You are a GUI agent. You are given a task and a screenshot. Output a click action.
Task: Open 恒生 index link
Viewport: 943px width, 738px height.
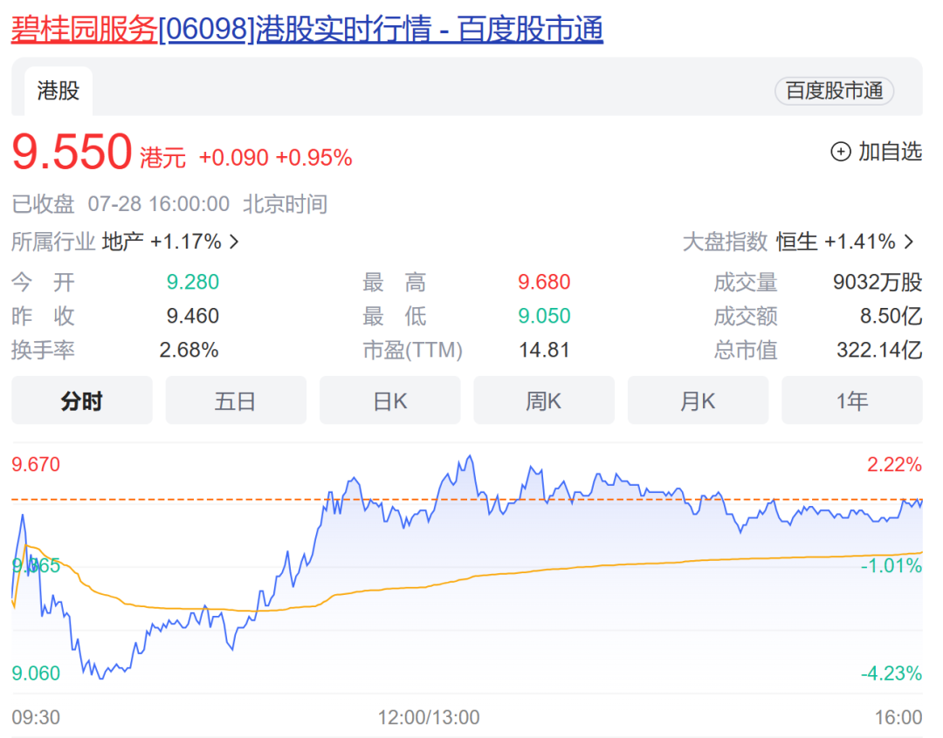point(797,242)
